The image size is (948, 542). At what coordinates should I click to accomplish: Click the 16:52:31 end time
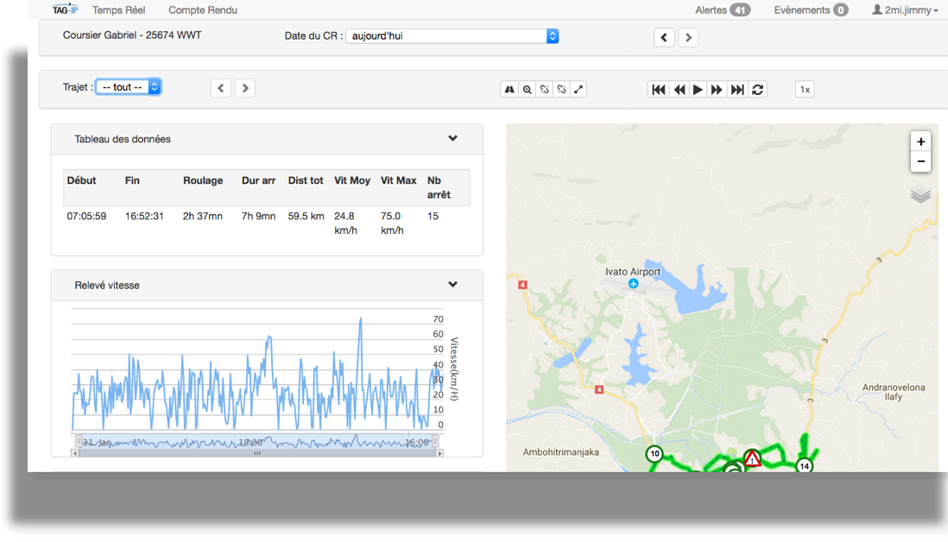[x=144, y=216]
